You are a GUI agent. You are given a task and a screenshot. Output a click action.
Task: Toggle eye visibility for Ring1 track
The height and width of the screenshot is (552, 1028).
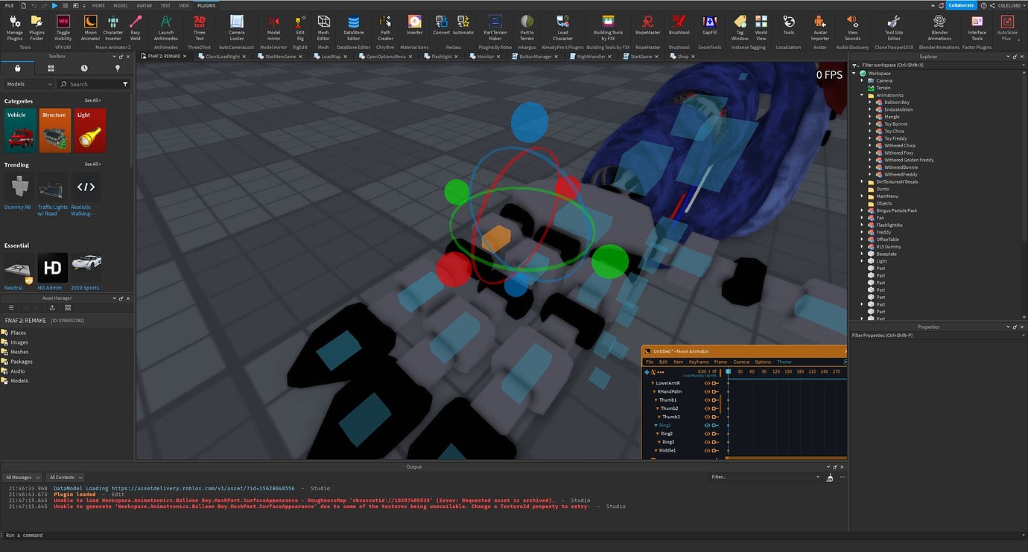[x=707, y=426]
